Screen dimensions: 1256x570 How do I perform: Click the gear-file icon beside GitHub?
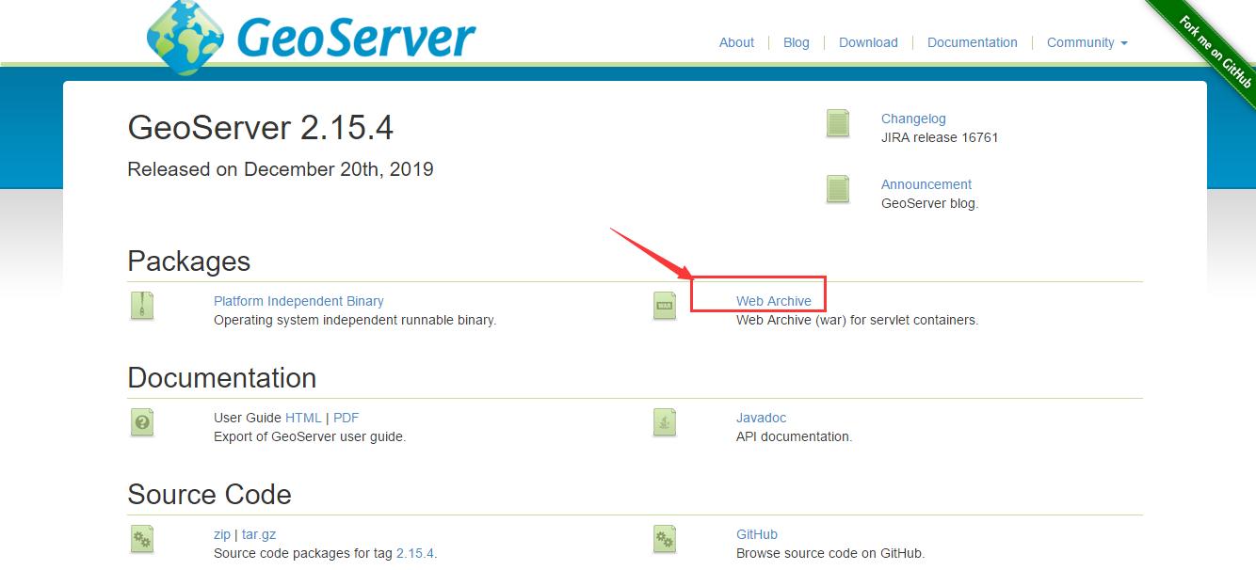pos(664,539)
